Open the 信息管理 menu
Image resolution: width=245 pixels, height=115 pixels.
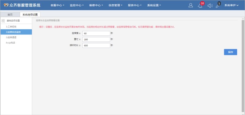tap(115, 5)
